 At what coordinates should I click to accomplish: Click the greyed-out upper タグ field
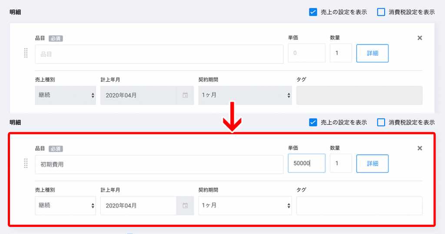pyautogui.click(x=359, y=95)
